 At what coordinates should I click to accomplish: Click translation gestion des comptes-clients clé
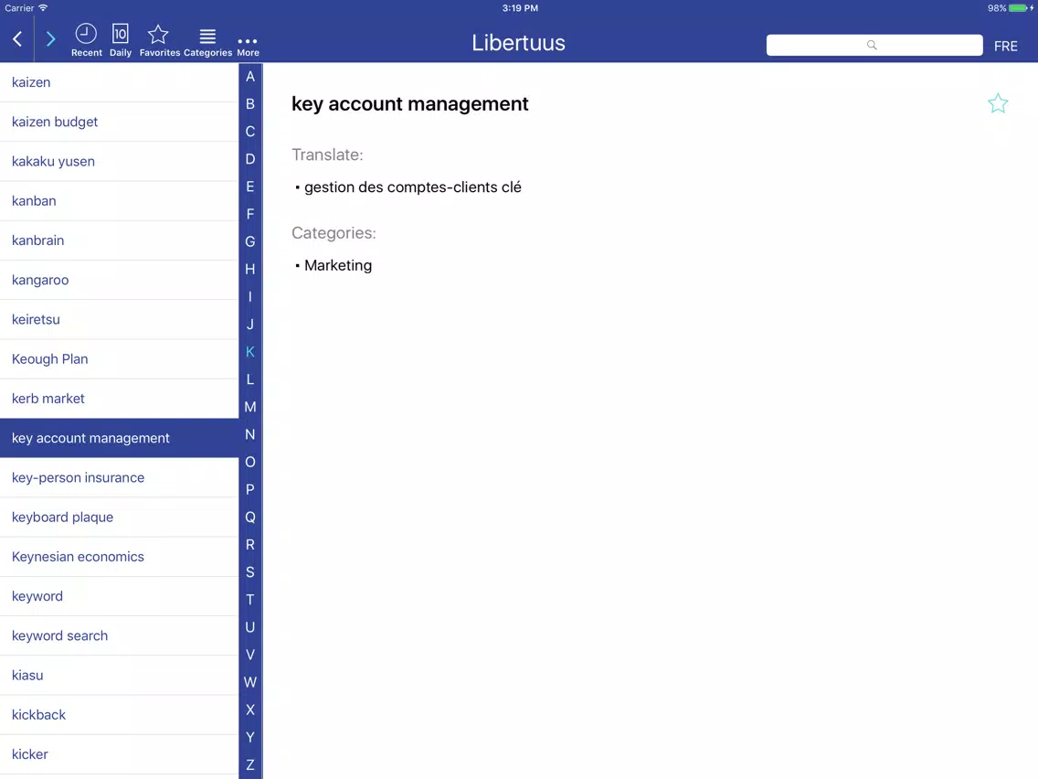(x=412, y=187)
